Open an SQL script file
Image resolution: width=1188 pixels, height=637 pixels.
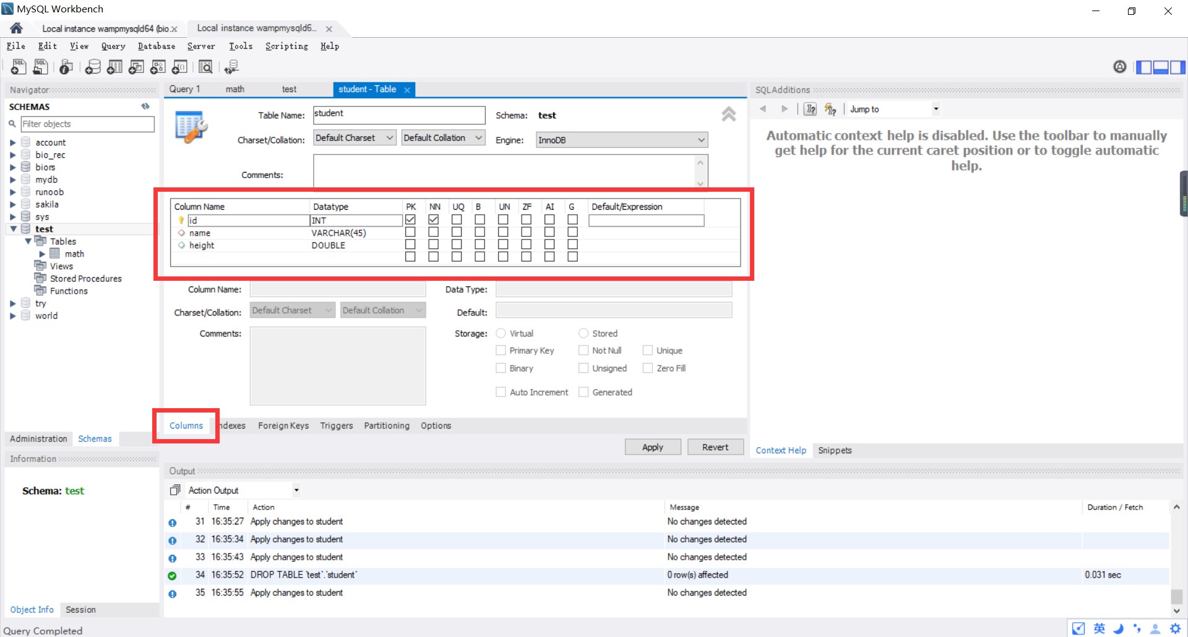pos(41,67)
